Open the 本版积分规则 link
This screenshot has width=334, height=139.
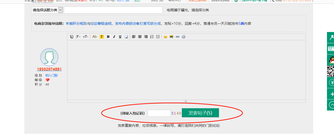tap(76, 23)
